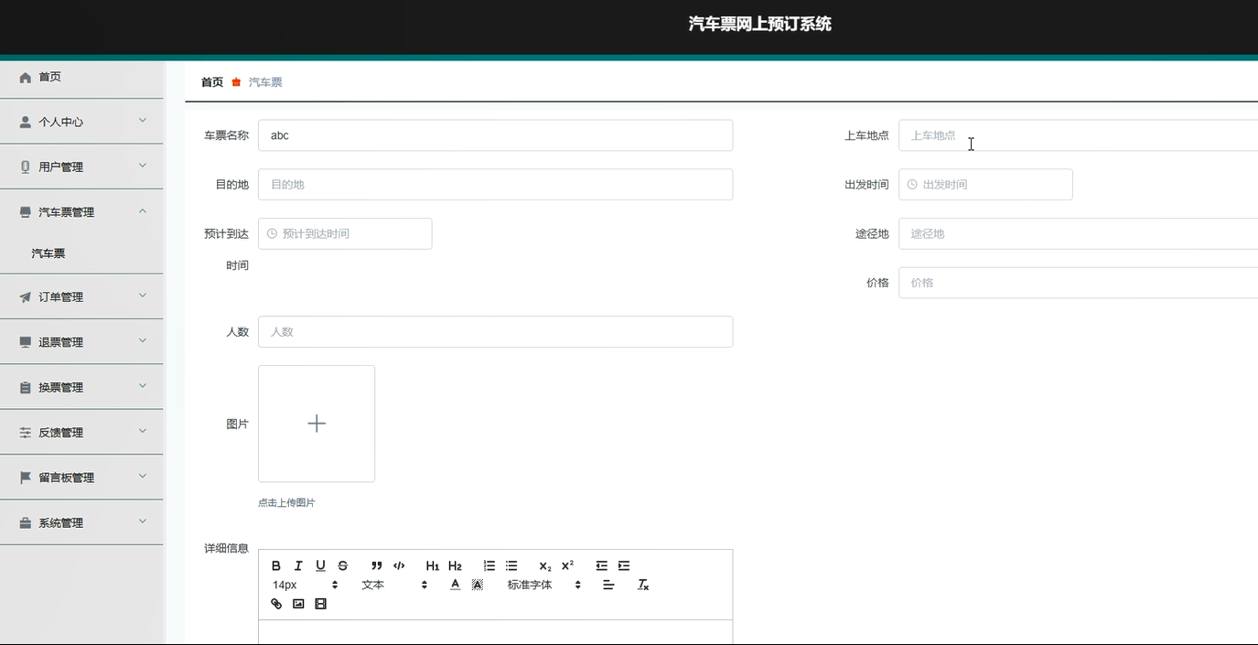
Task: Apply superscript formatting
Action: 567,565
